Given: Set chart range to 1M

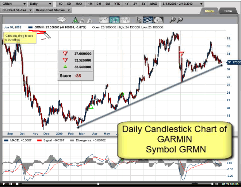Looking at the screenshot, I should (x=90, y=4).
